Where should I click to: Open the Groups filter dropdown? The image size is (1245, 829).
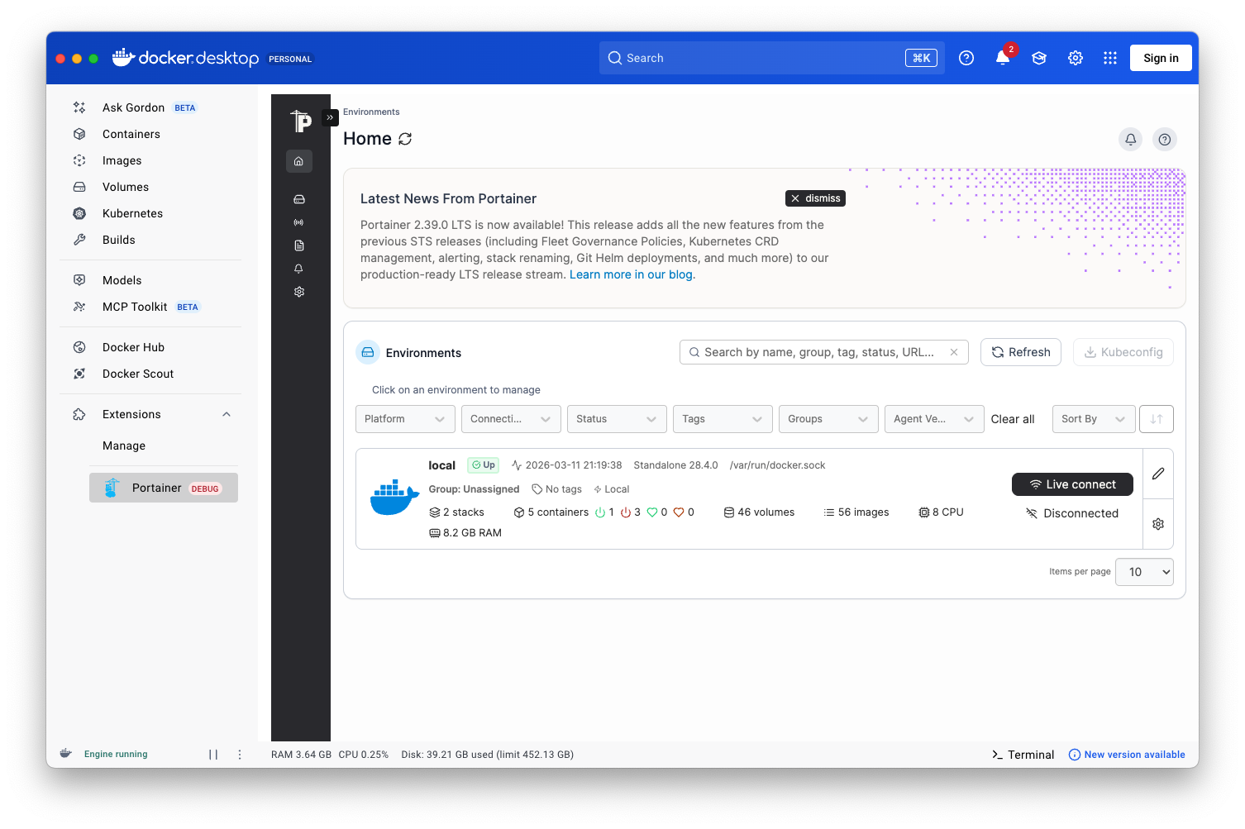tap(828, 419)
